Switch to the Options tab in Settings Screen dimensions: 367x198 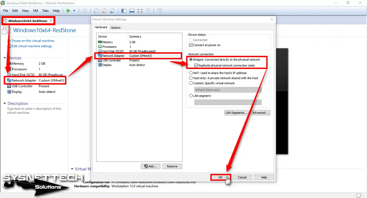pos(116,28)
